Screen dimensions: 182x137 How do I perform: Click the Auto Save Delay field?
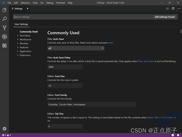point(65,67)
